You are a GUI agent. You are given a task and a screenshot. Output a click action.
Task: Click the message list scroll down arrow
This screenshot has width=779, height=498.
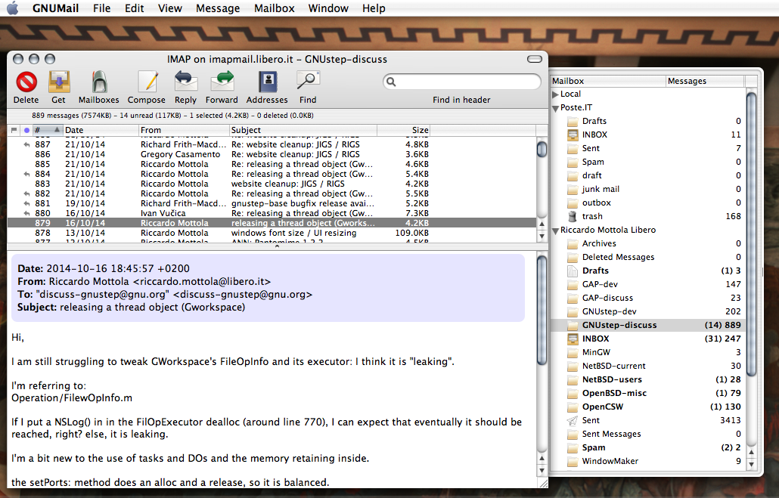pyautogui.click(x=542, y=237)
